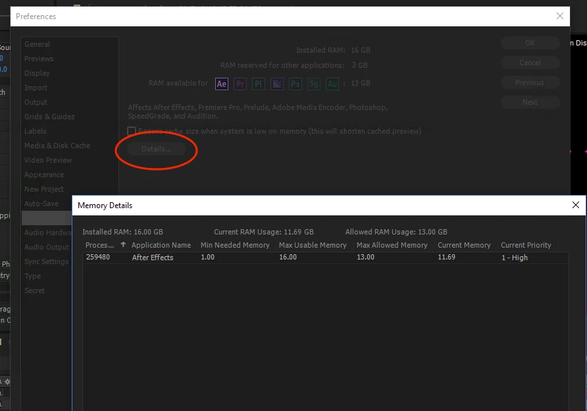The height and width of the screenshot is (411, 587).
Task: Sort by Min Needed Memory column
Action: coord(235,245)
